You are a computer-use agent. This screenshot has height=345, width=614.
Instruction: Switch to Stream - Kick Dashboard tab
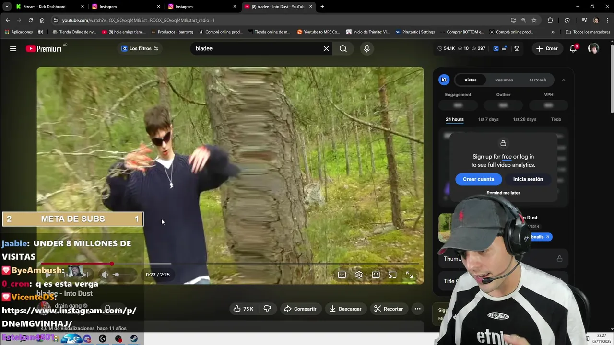click(x=50, y=7)
